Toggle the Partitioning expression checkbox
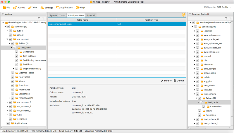The width and height of the screenshot is (234, 133). pos(17,60)
